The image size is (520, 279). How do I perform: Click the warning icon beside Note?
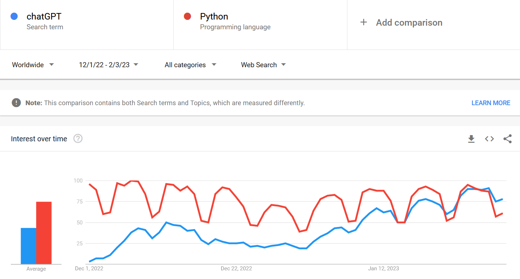point(16,103)
